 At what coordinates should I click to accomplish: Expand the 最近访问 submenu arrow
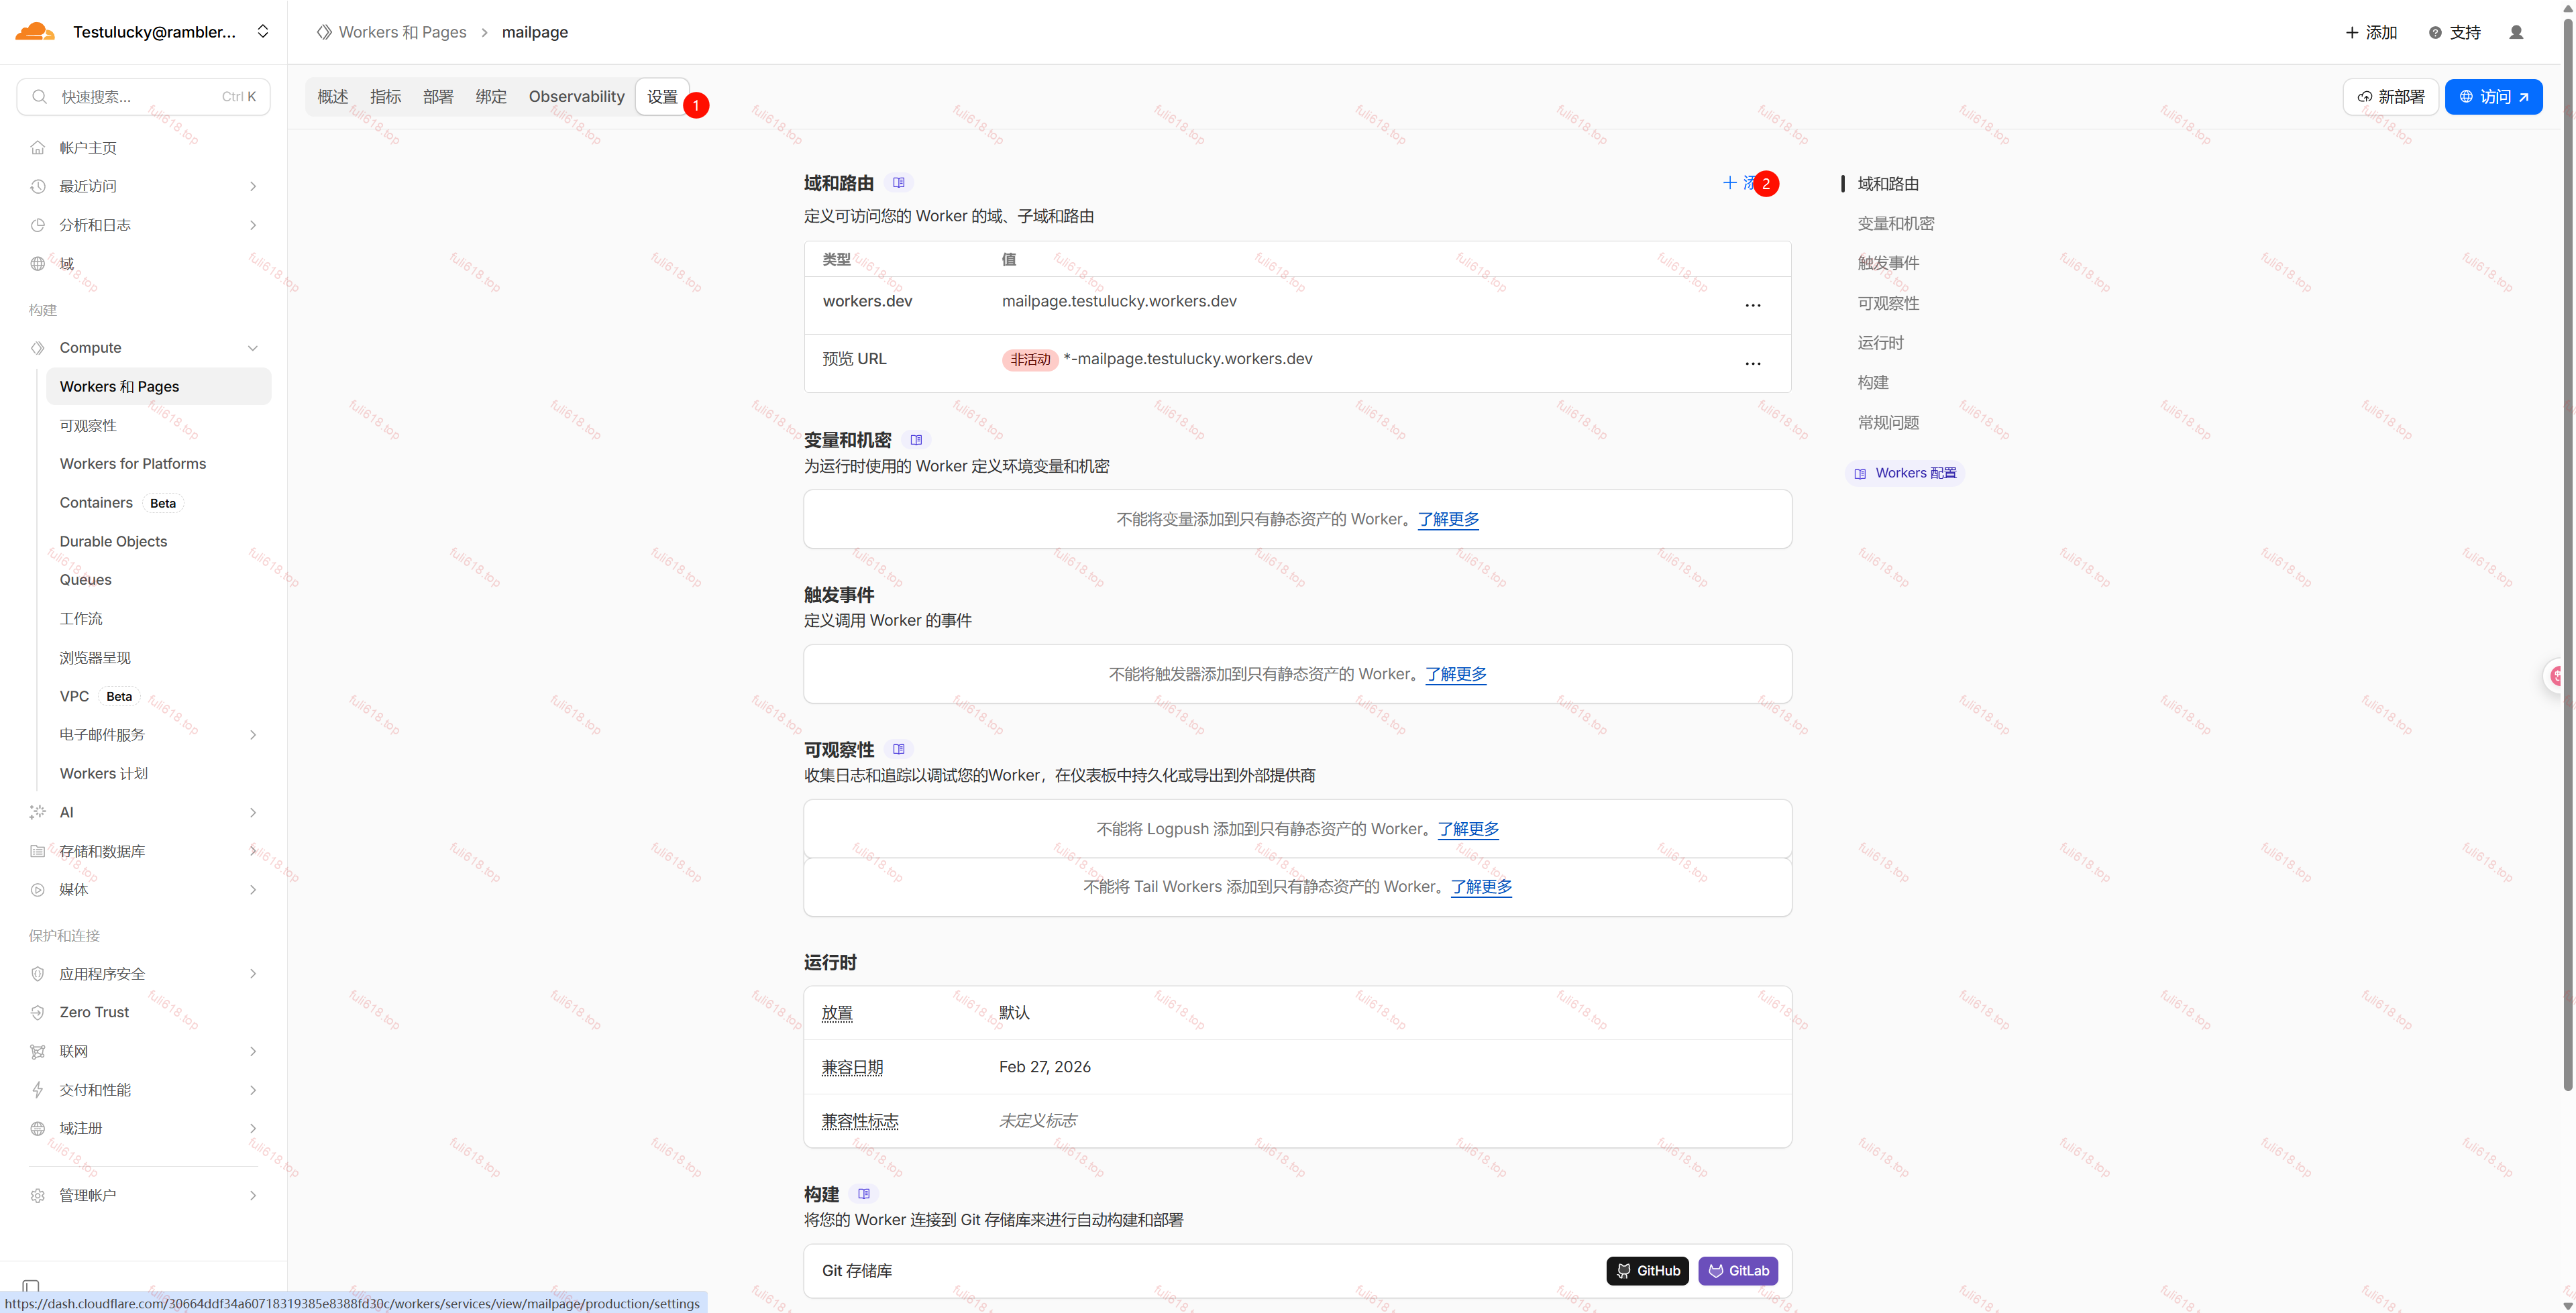tap(253, 186)
